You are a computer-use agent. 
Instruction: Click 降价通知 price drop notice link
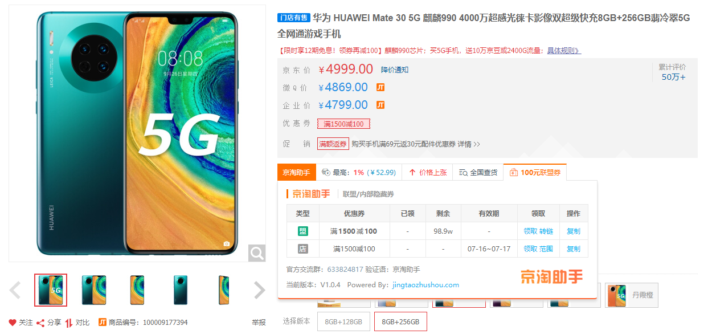click(x=395, y=70)
